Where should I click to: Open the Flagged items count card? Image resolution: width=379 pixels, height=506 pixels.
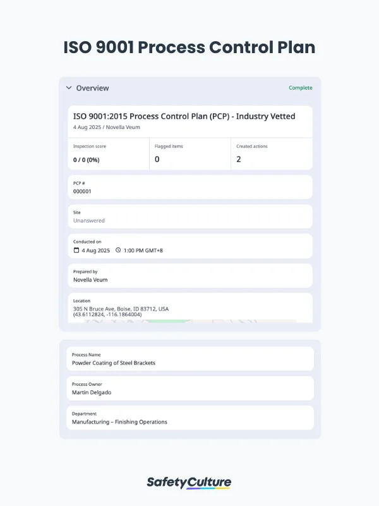pyautogui.click(x=189, y=154)
